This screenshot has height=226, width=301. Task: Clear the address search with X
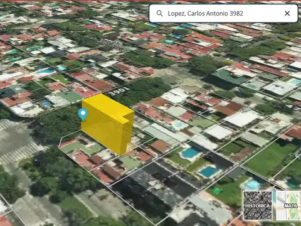[287, 13]
